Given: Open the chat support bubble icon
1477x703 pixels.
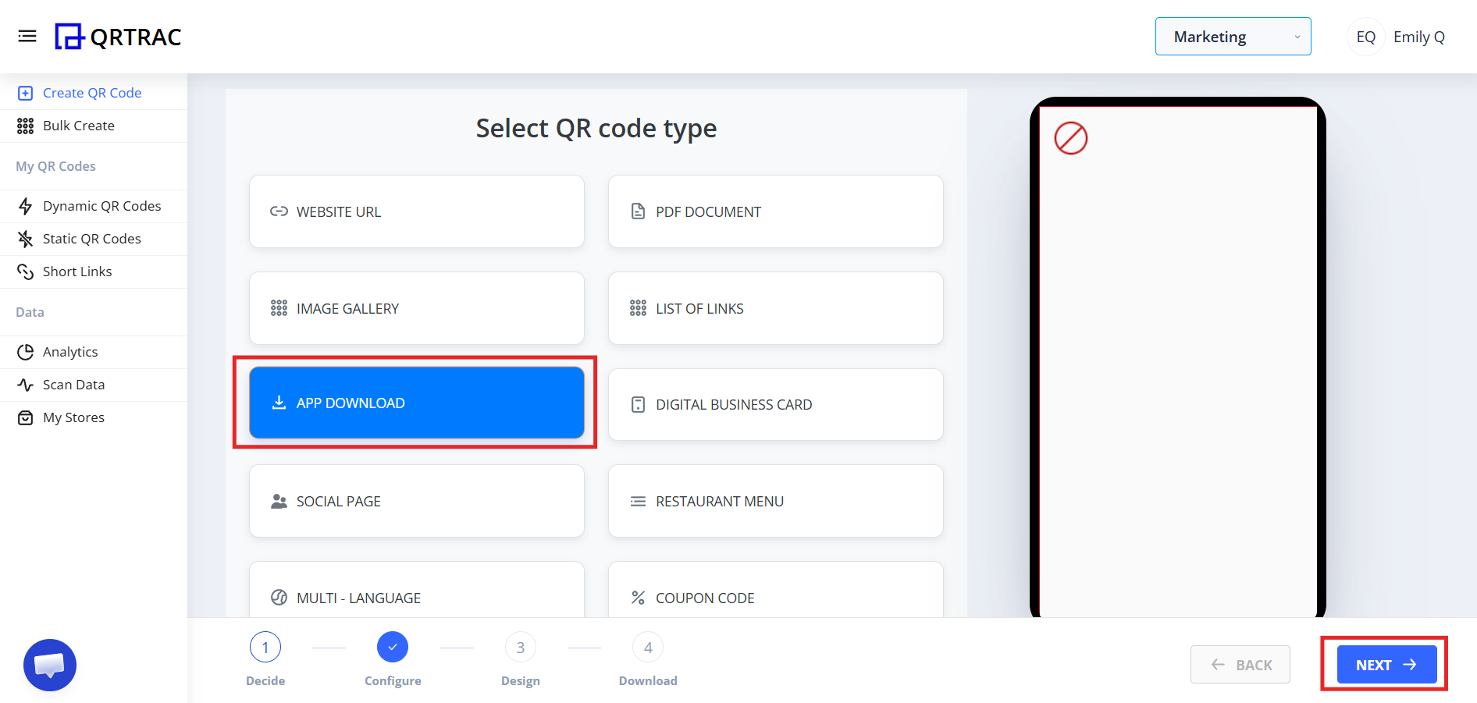Looking at the screenshot, I should (49, 665).
